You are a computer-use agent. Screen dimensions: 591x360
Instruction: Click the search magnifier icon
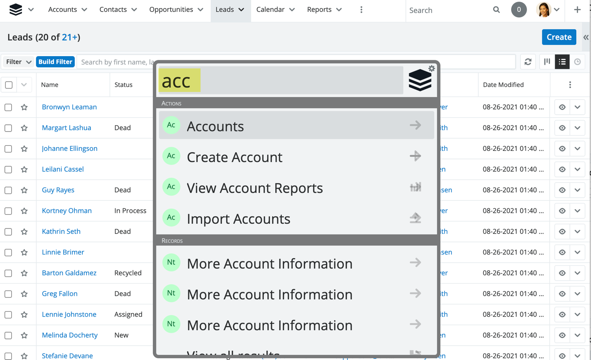[496, 10]
